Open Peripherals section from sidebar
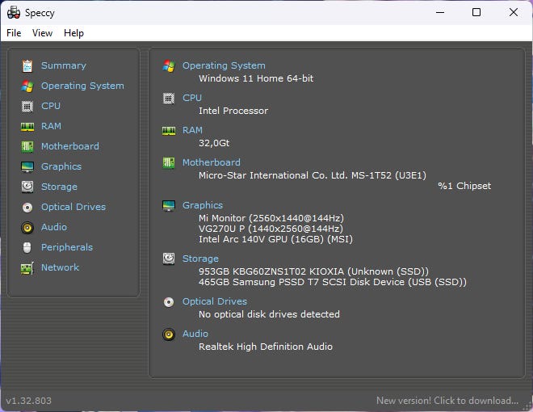The height and width of the screenshot is (412, 533). [x=67, y=247]
